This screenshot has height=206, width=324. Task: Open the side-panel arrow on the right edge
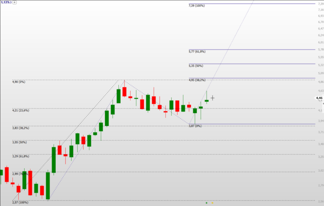[x=323, y=103]
